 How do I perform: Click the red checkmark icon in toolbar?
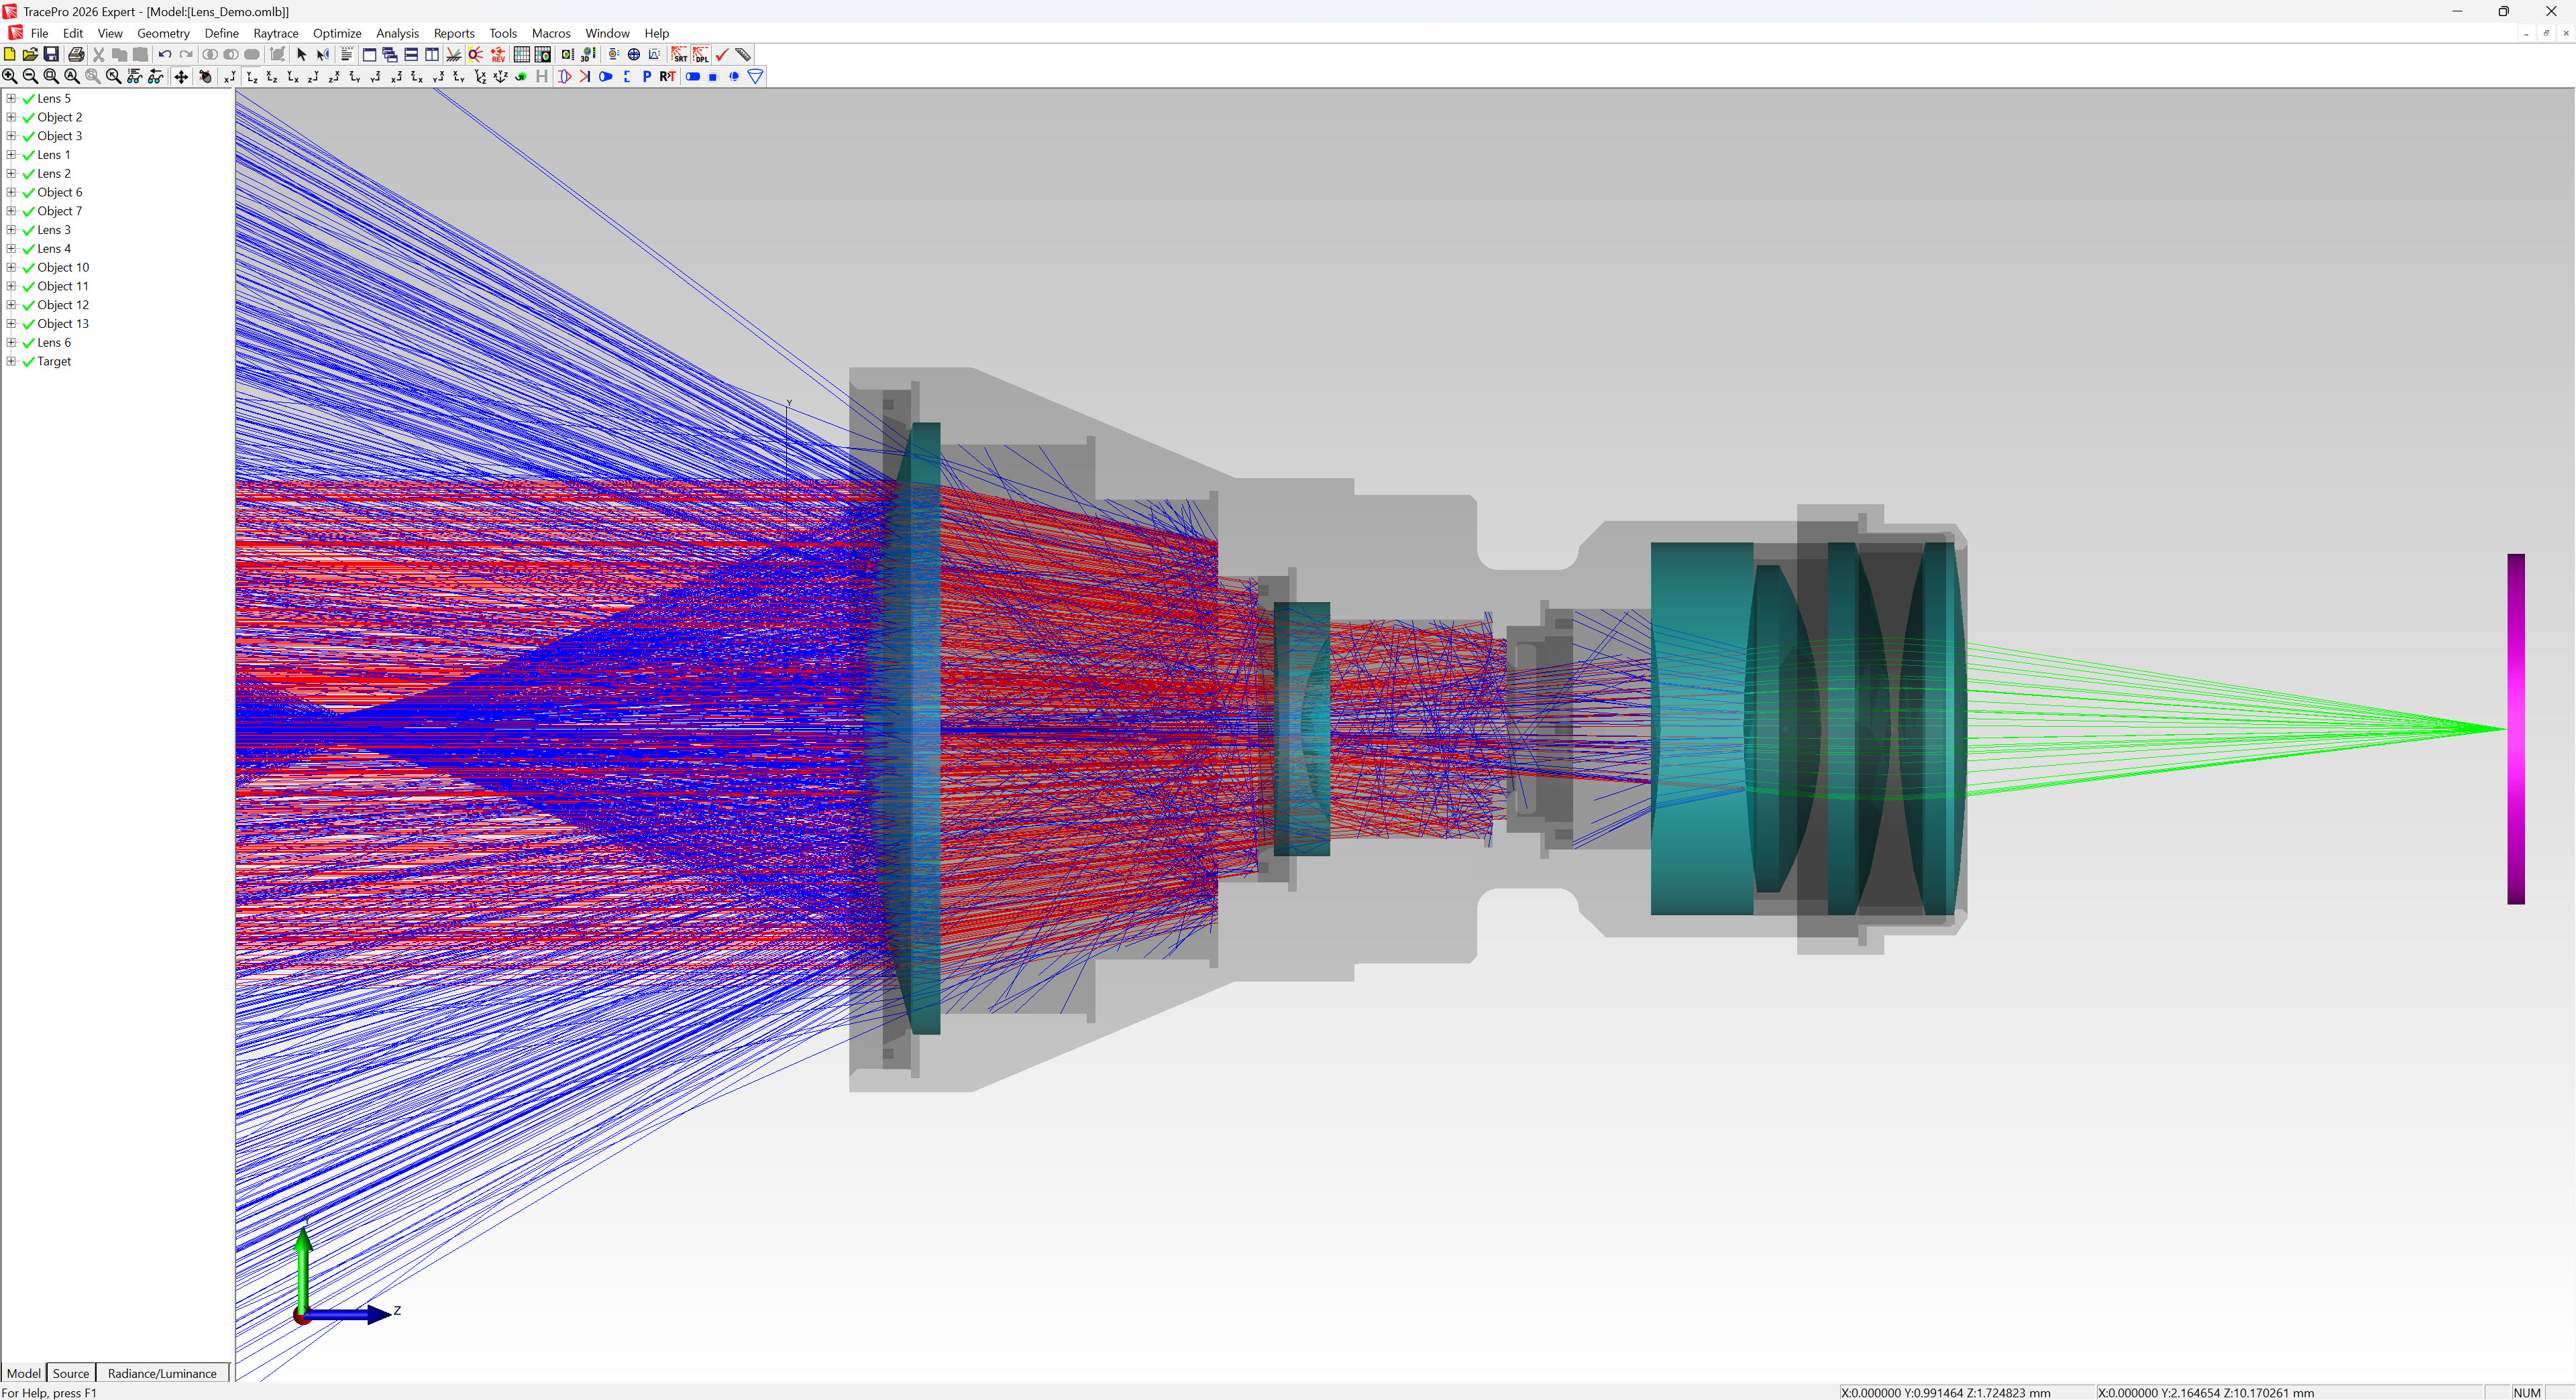[722, 55]
